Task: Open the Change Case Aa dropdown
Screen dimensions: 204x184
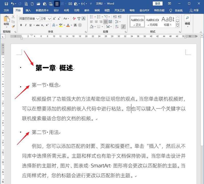Action: point(66,19)
